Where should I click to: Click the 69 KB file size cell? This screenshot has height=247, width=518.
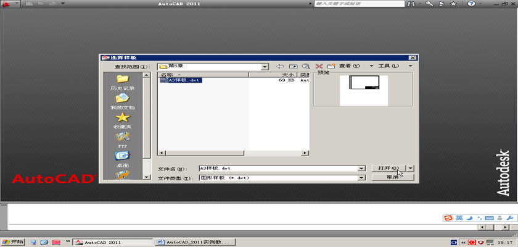pos(286,80)
